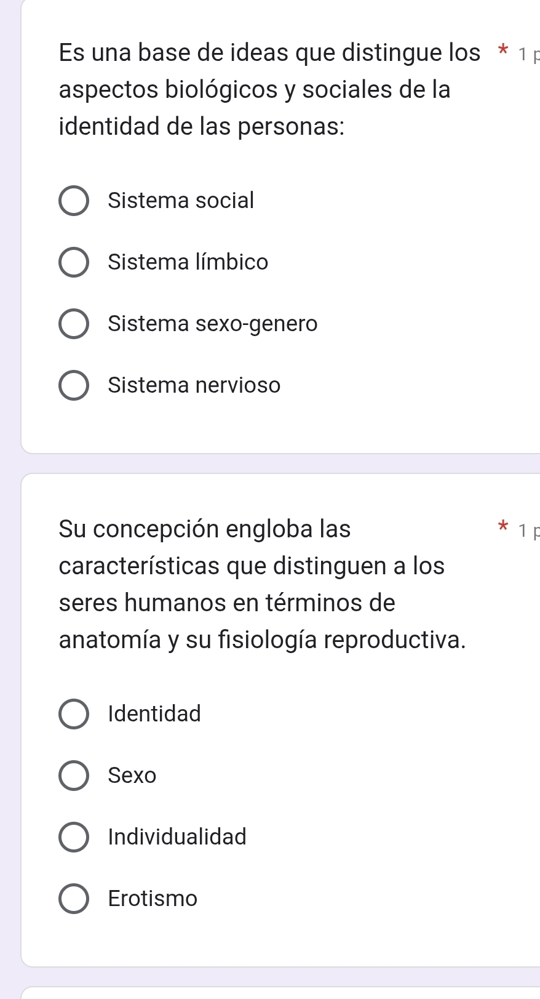Screen dimensions: 540x999
Task: Click the red required asterisk on the second question
Action: [x=503, y=528]
